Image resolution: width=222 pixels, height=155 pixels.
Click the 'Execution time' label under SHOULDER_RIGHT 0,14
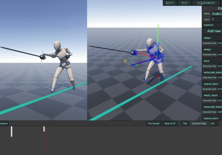point(210,77)
